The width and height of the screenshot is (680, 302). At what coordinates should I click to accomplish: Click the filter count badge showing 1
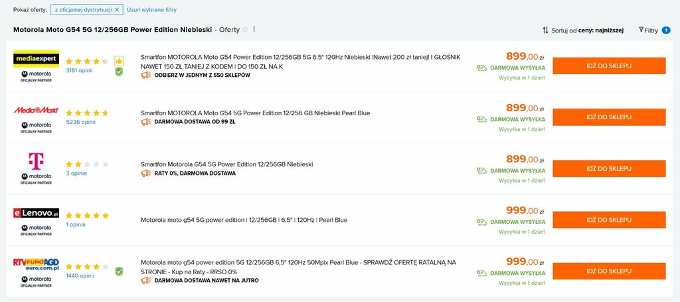(665, 30)
